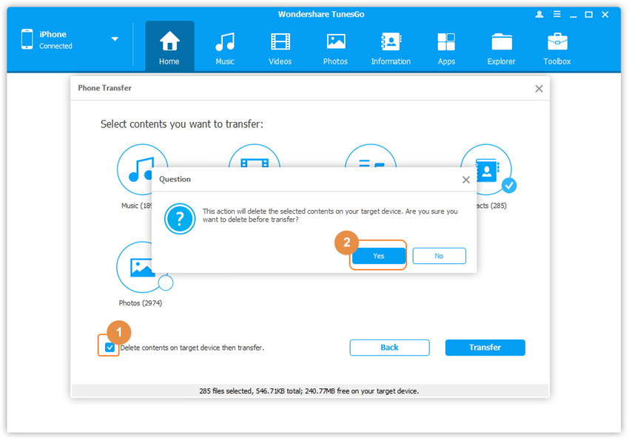Viewport: 629px width, 440px height.
Task: Go to the Photos tab
Action: tap(335, 48)
